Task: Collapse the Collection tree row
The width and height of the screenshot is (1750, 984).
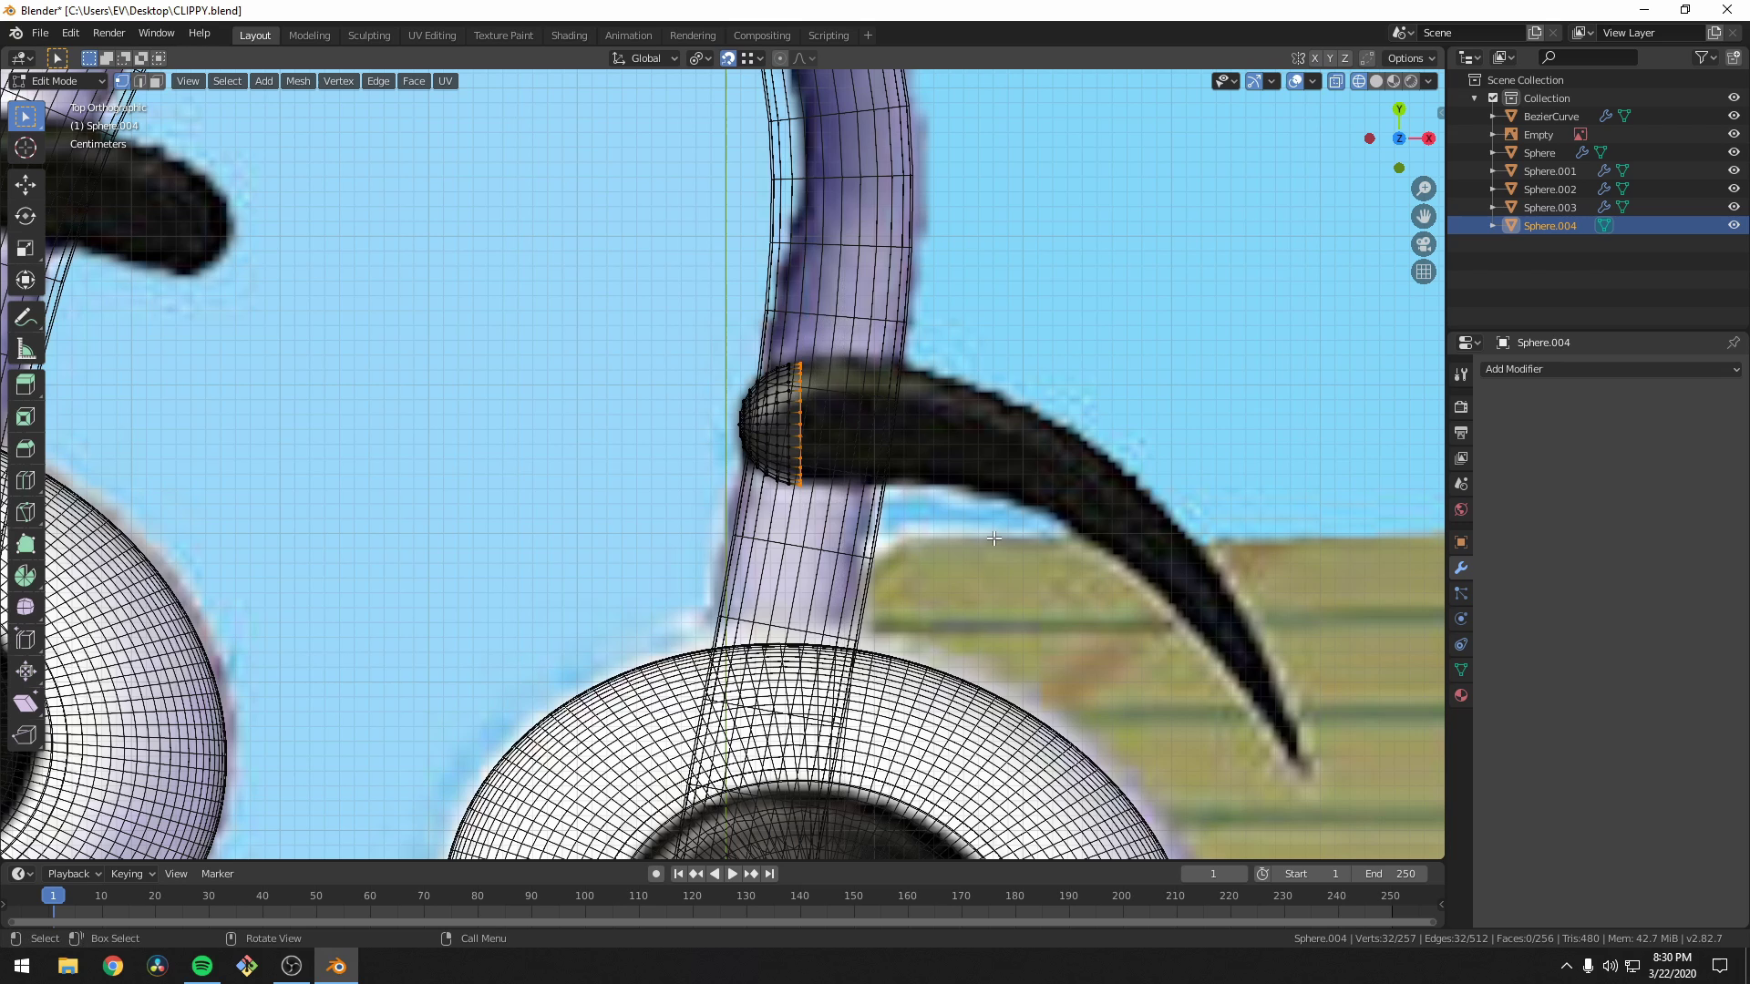Action: click(x=1475, y=97)
